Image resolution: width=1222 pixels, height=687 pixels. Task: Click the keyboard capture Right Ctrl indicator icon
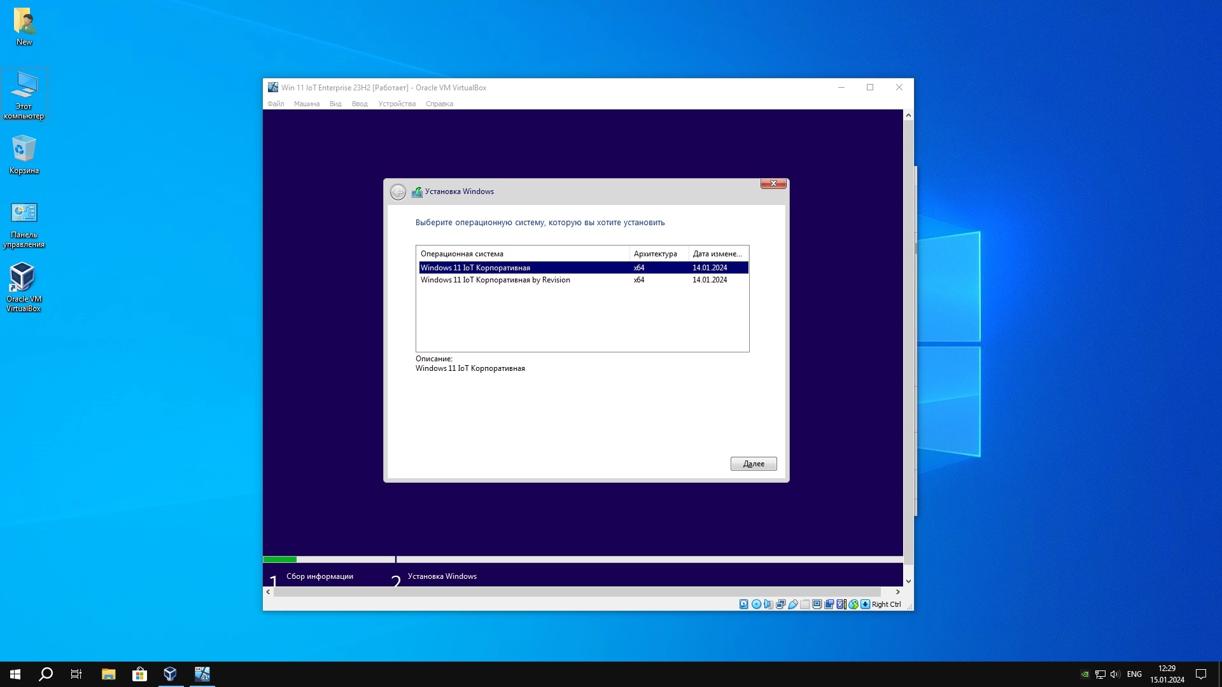tap(866, 604)
